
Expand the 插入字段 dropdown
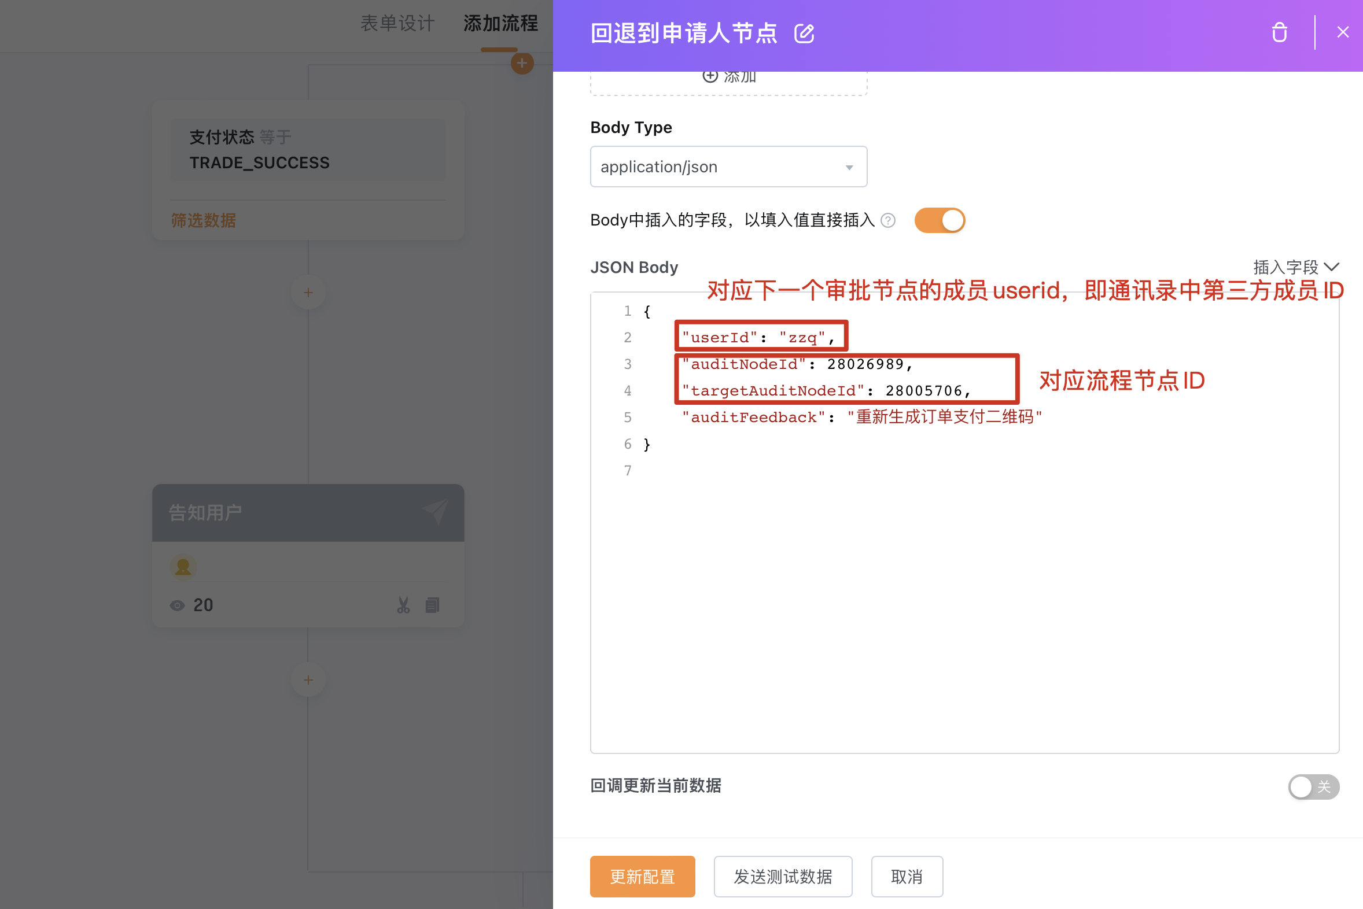click(1296, 267)
